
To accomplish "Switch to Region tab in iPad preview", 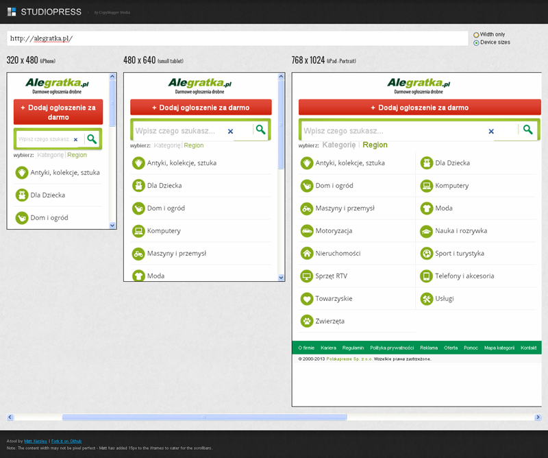I will pos(375,145).
